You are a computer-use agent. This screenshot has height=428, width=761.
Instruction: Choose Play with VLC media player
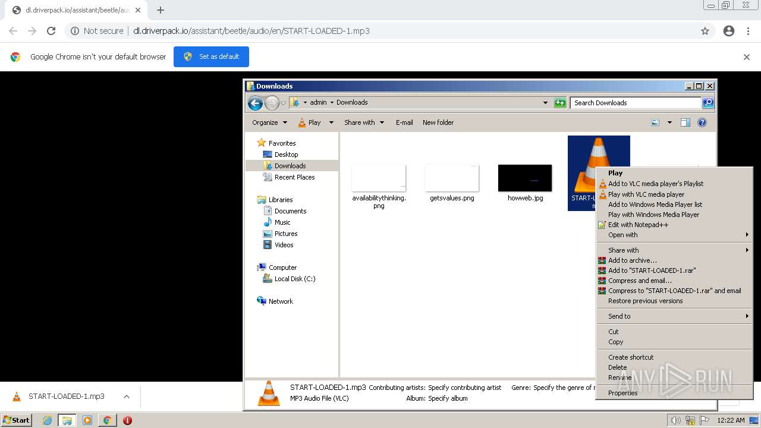click(x=646, y=194)
